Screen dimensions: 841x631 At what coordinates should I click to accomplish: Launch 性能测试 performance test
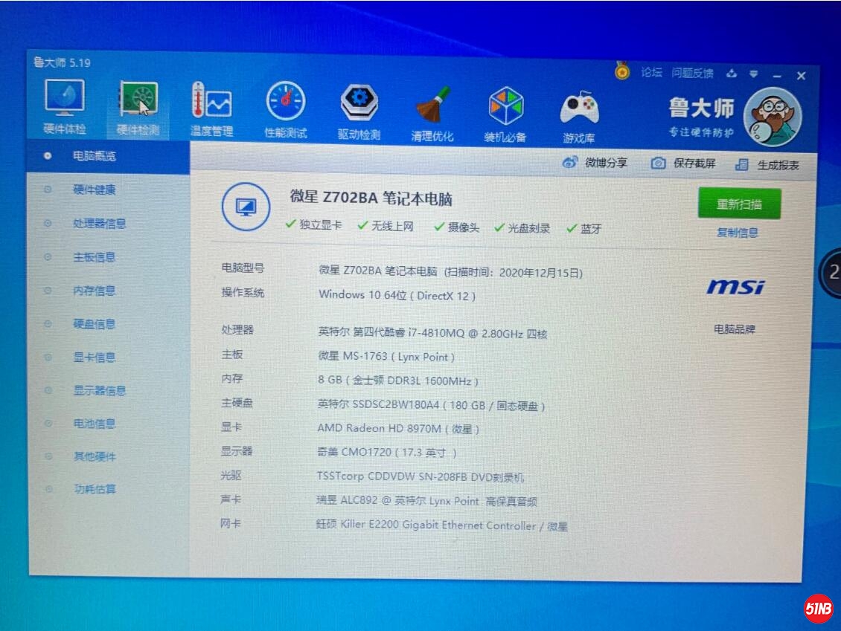coord(285,110)
